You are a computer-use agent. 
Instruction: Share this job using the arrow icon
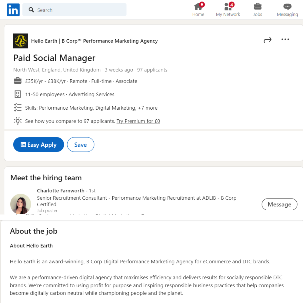pos(268,40)
